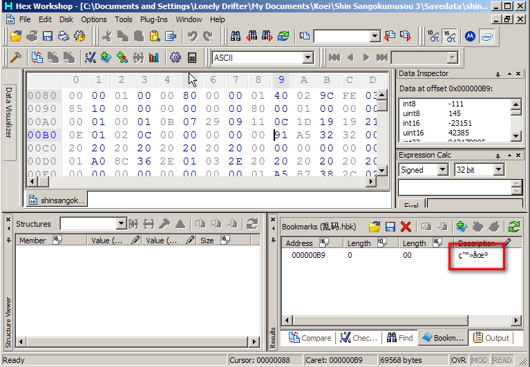Toggle Intel byte ordering icon
The image size is (530, 367).
click(x=486, y=36)
